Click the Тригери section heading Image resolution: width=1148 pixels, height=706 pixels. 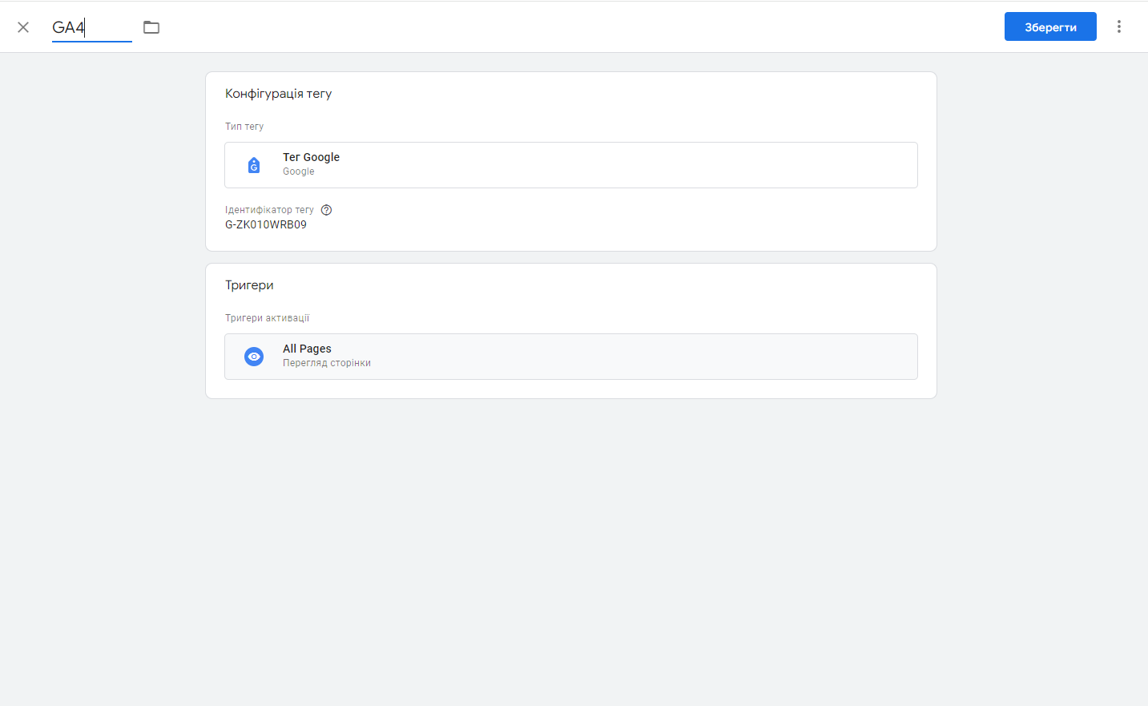(x=249, y=285)
